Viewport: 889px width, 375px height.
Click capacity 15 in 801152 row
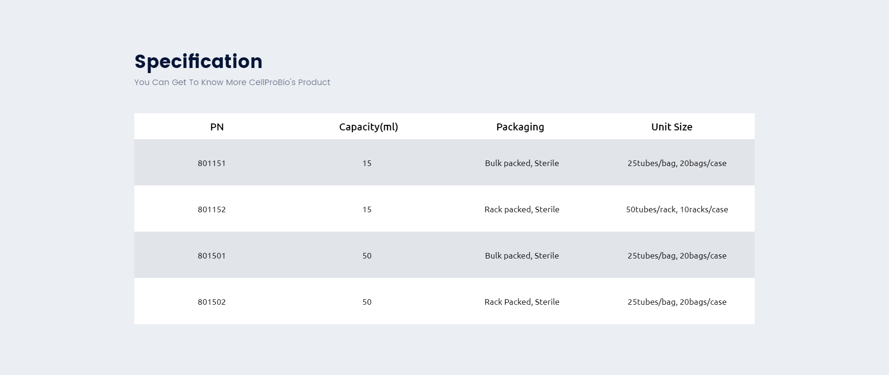coord(367,209)
